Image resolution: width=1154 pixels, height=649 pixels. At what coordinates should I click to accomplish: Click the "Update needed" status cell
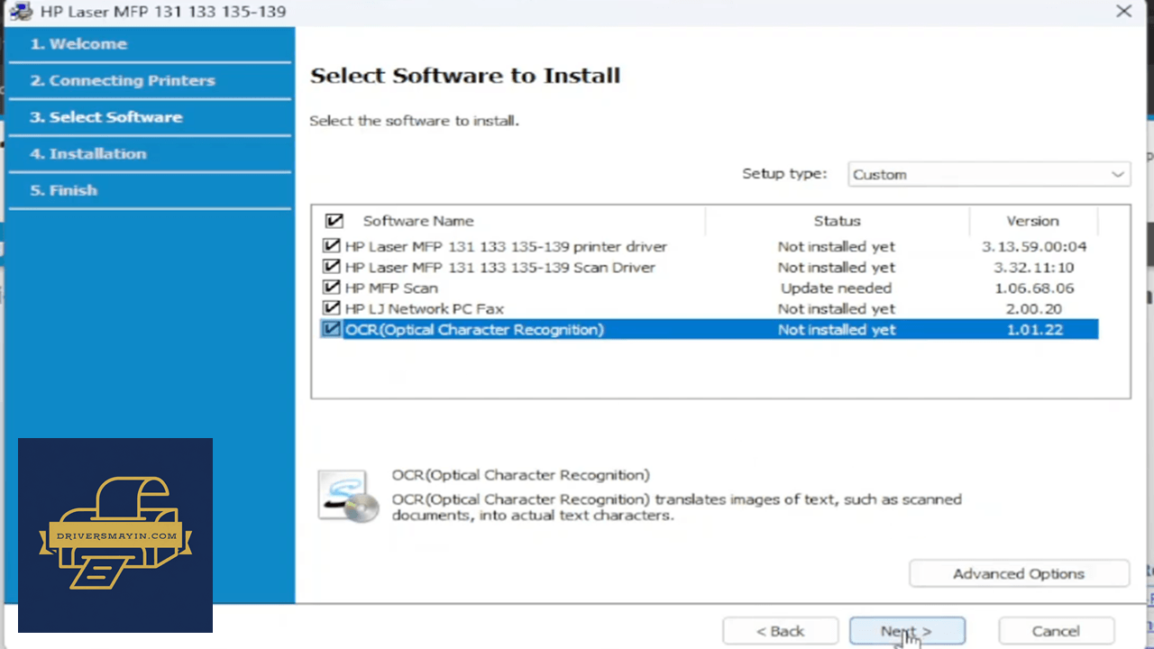tap(837, 288)
